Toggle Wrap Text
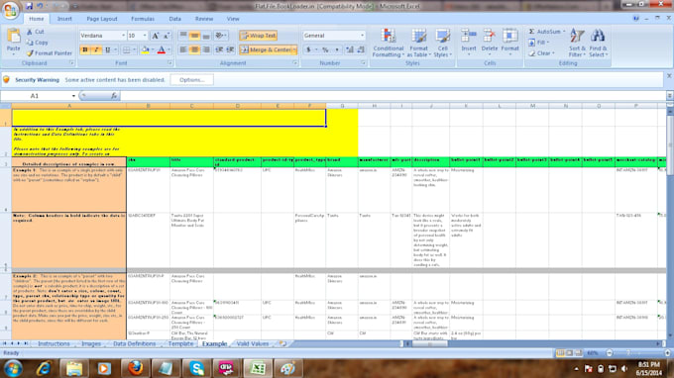The height and width of the screenshot is (378, 674). coord(259,36)
